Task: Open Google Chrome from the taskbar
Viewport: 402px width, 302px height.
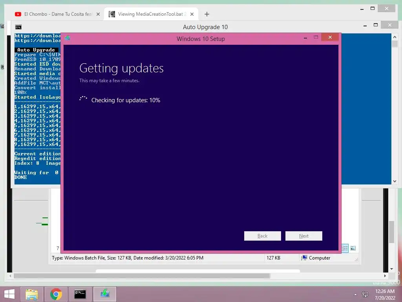Action: (x=56, y=294)
